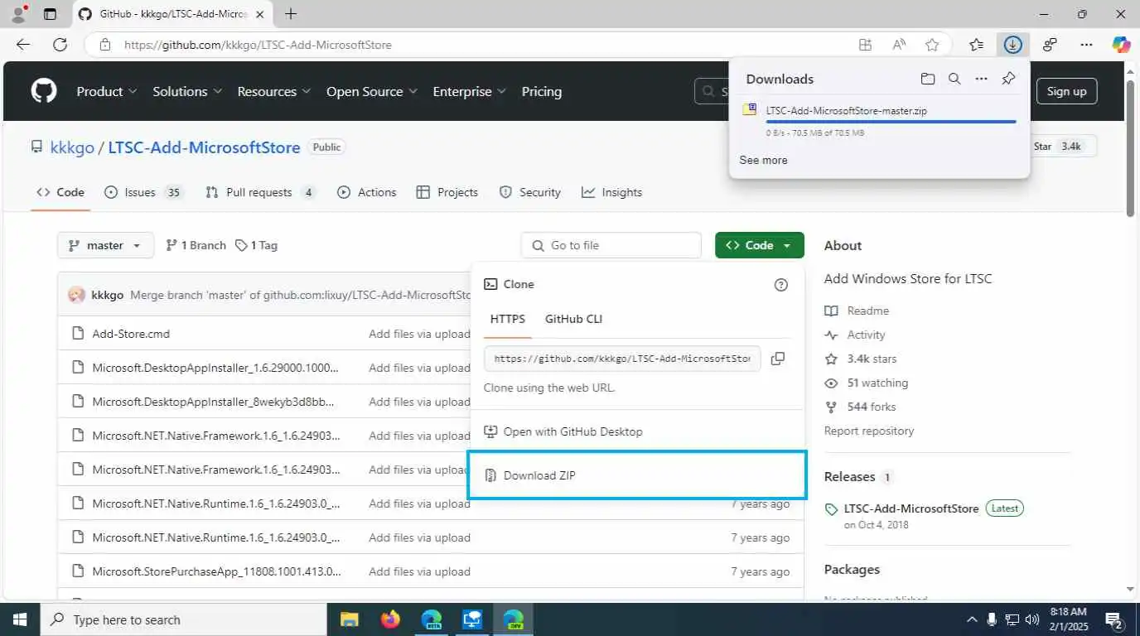
Task: Open the LTSC-Add-MicrosoftStore release link
Action: click(x=911, y=508)
